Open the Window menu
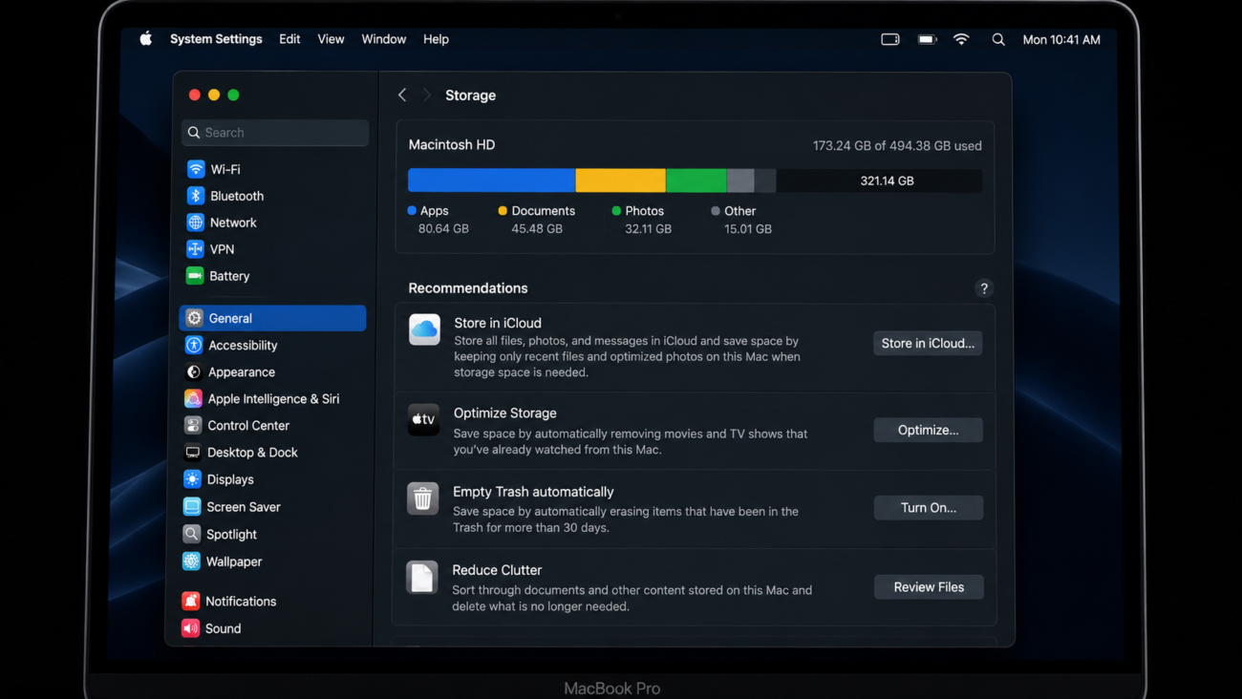The height and width of the screenshot is (699, 1242). tap(384, 39)
